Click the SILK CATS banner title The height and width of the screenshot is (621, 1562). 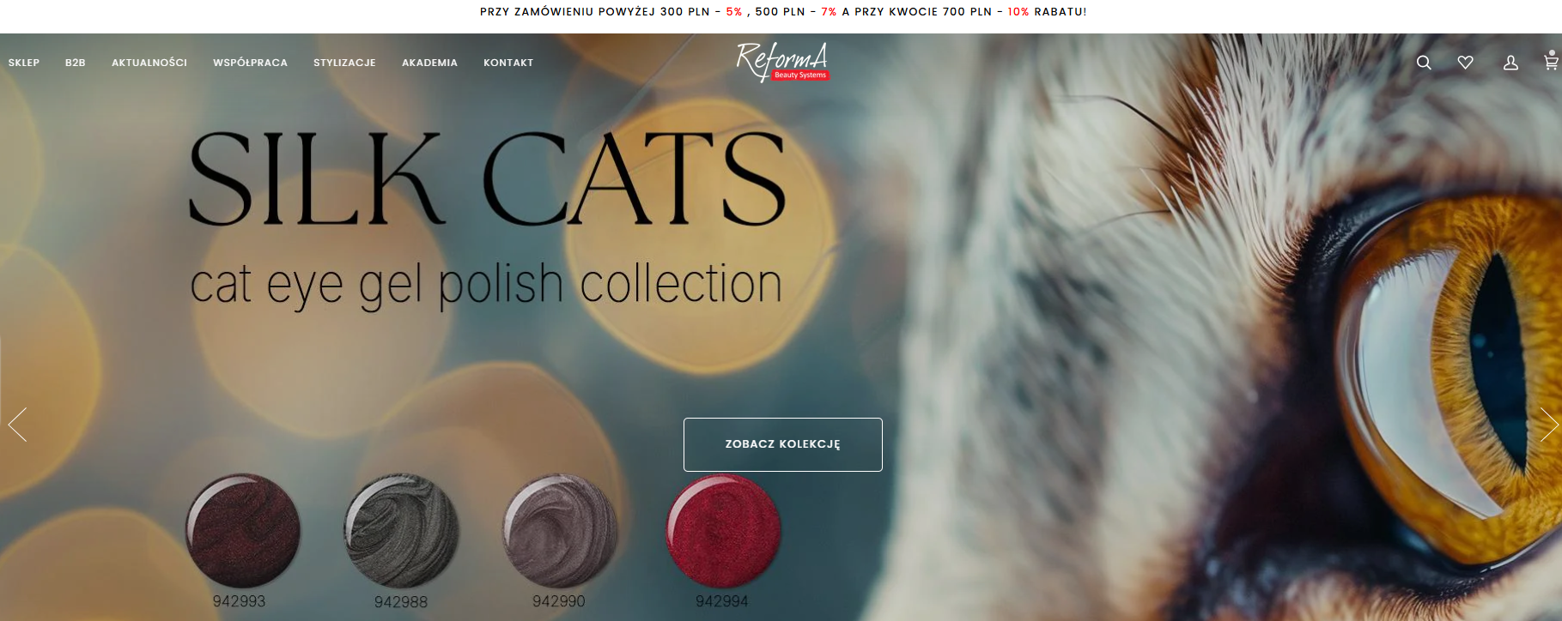point(487,179)
